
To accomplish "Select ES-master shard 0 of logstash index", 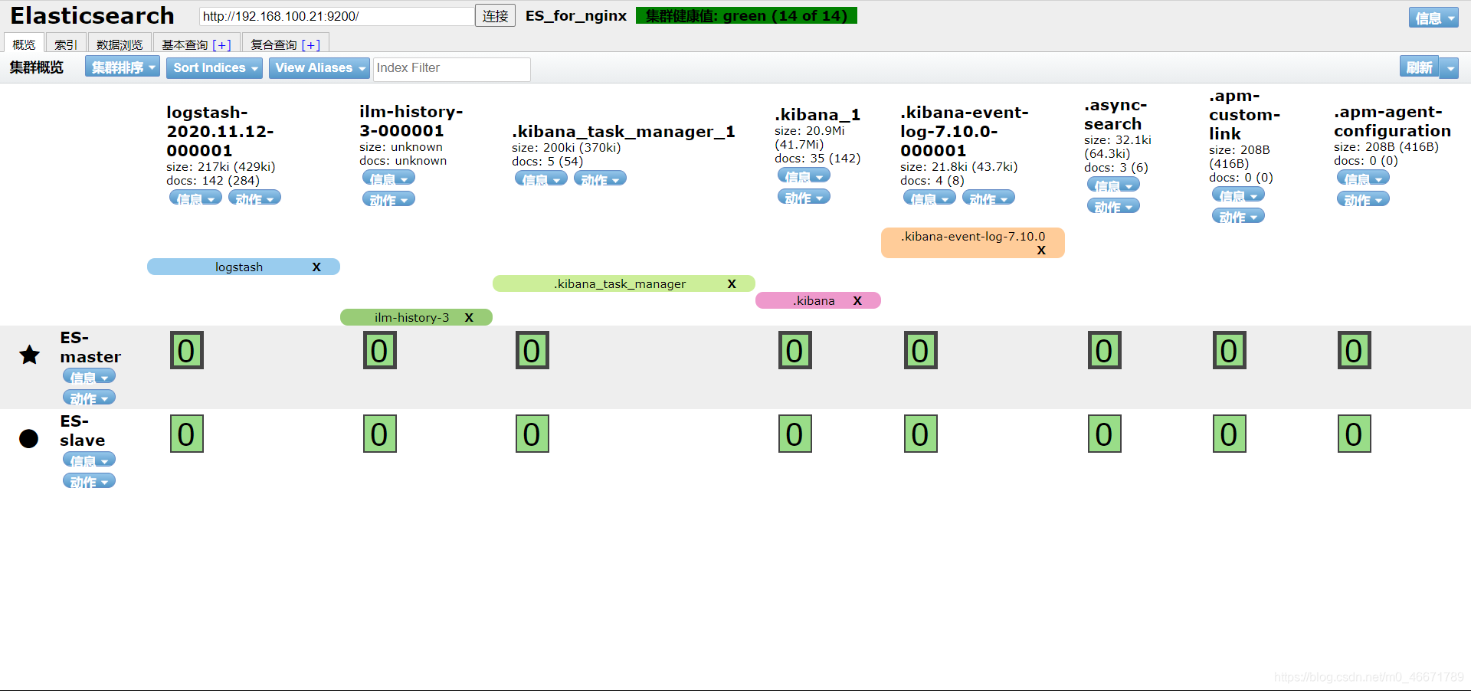I will point(187,350).
